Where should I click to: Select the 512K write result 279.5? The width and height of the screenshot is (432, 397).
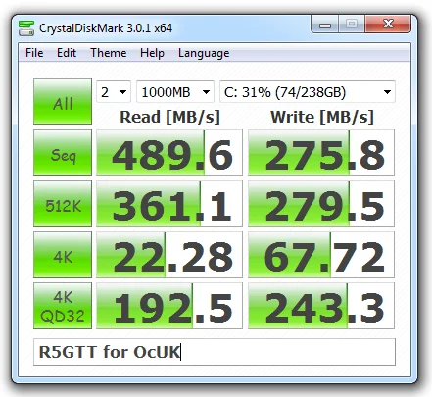321,204
